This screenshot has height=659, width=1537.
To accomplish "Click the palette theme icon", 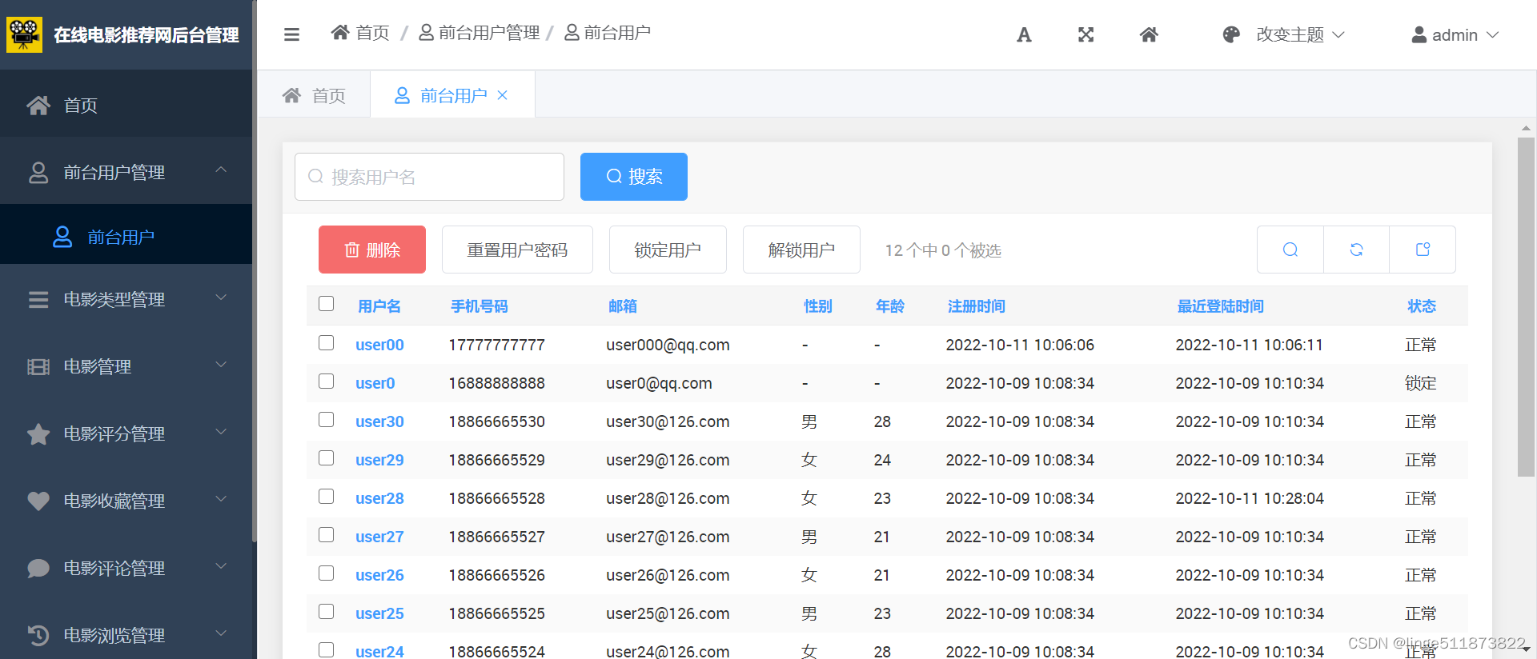I will (x=1231, y=34).
